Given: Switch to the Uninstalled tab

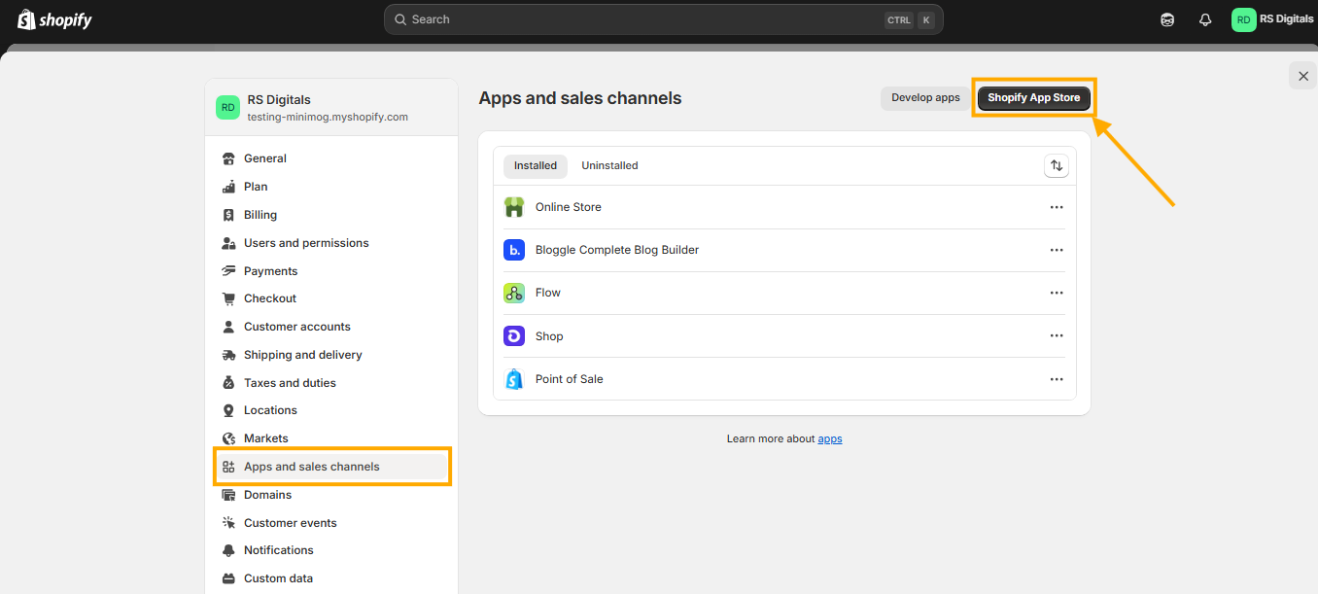Looking at the screenshot, I should click(609, 166).
